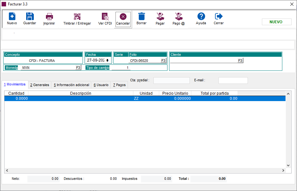
Task: Click the E-mail input box
Action: tap(233, 80)
